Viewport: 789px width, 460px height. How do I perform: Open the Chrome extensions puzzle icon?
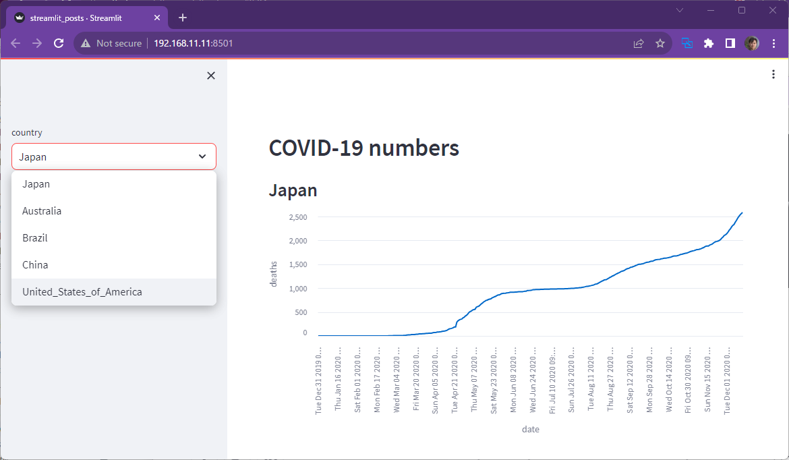click(x=708, y=42)
